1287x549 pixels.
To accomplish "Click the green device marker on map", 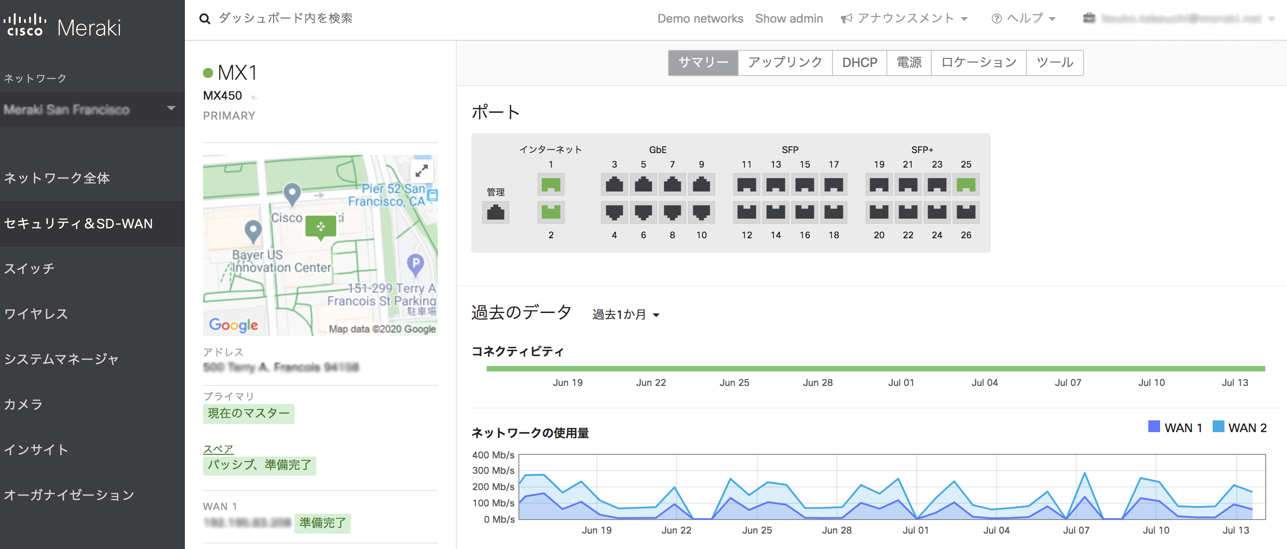I will pyautogui.click(x=321, y=227).
